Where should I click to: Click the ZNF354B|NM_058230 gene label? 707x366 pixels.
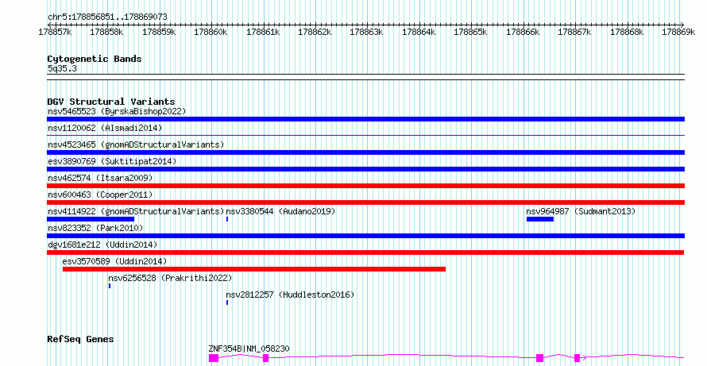249,349
